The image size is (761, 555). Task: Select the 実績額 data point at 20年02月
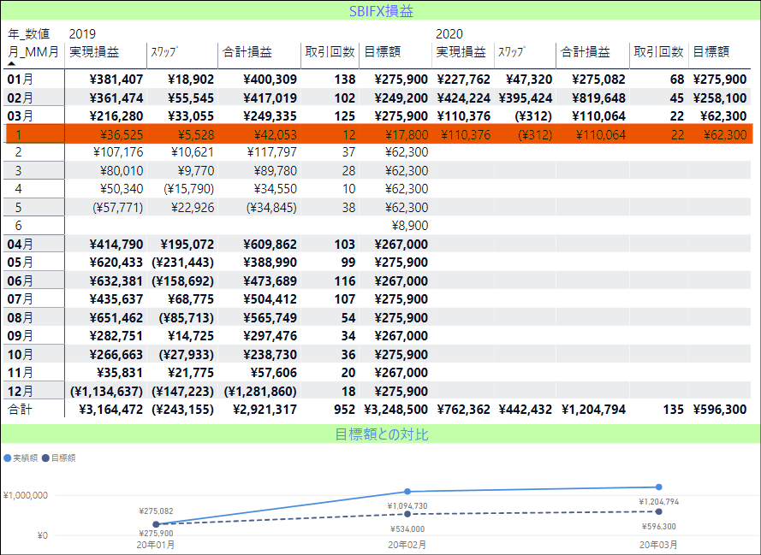click(x=407, y=492)
